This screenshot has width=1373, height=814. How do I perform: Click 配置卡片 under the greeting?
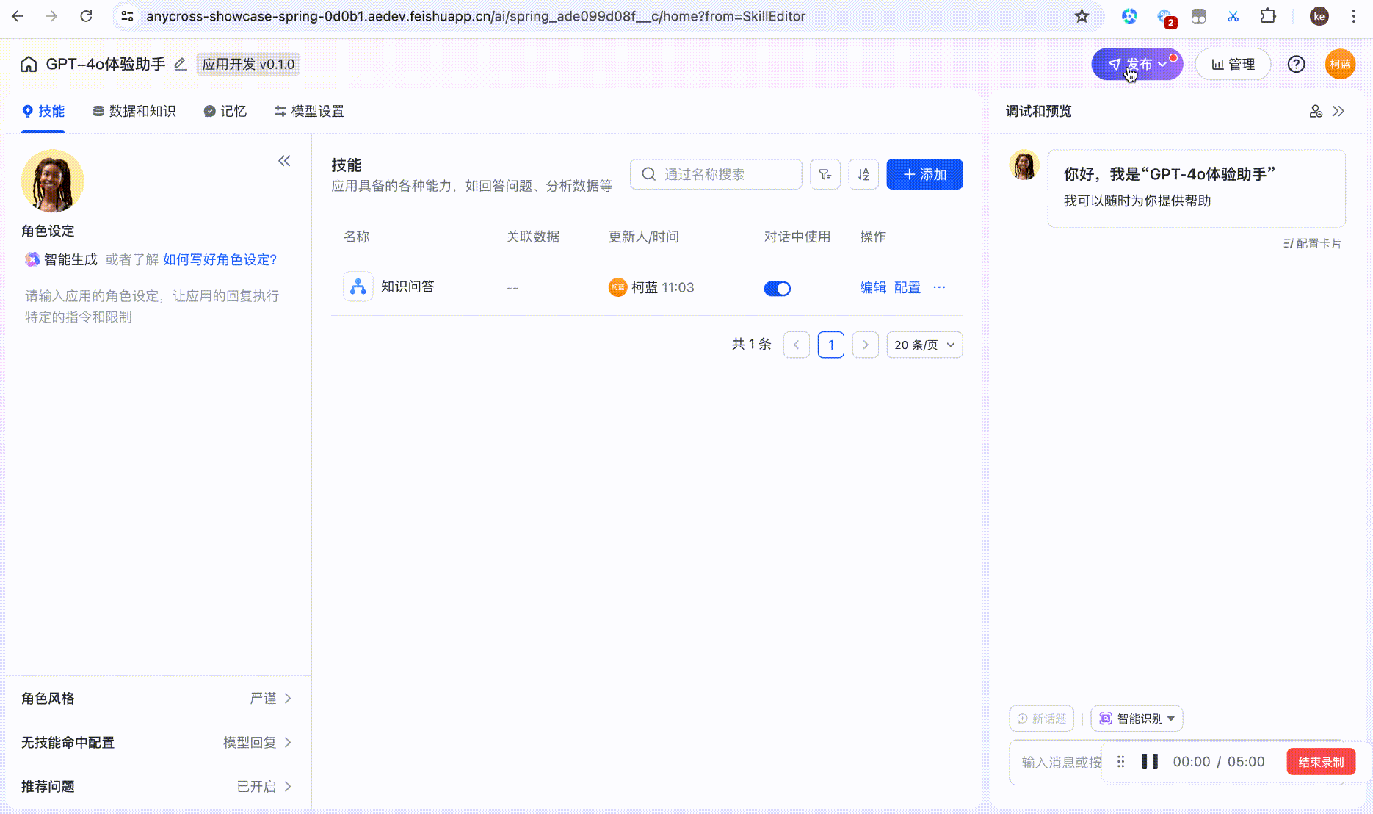tap(1312, 244)
